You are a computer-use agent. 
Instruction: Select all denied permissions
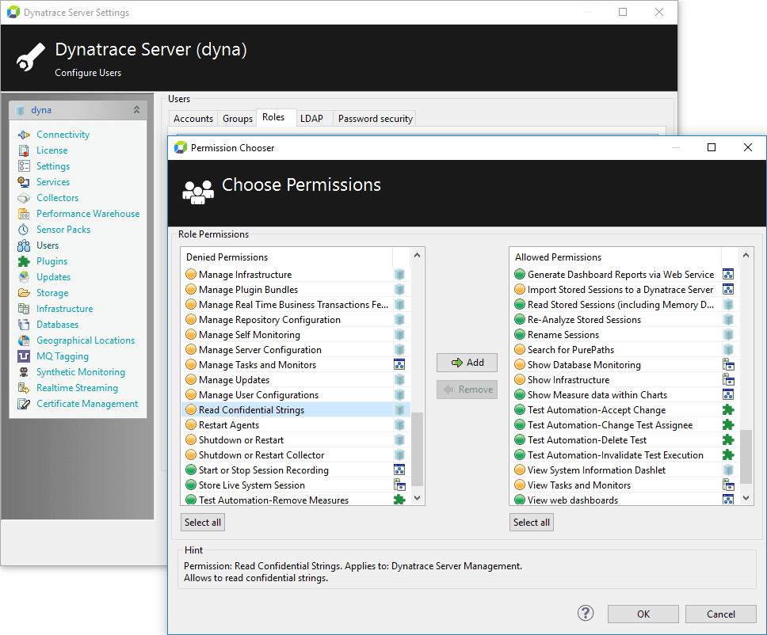point(203,522)
